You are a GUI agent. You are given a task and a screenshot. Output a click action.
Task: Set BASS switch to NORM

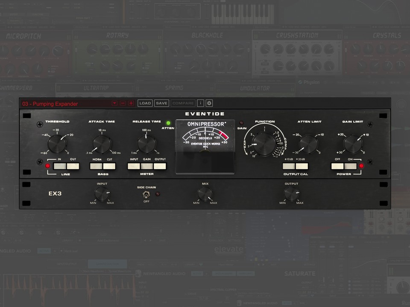(96, 166)
